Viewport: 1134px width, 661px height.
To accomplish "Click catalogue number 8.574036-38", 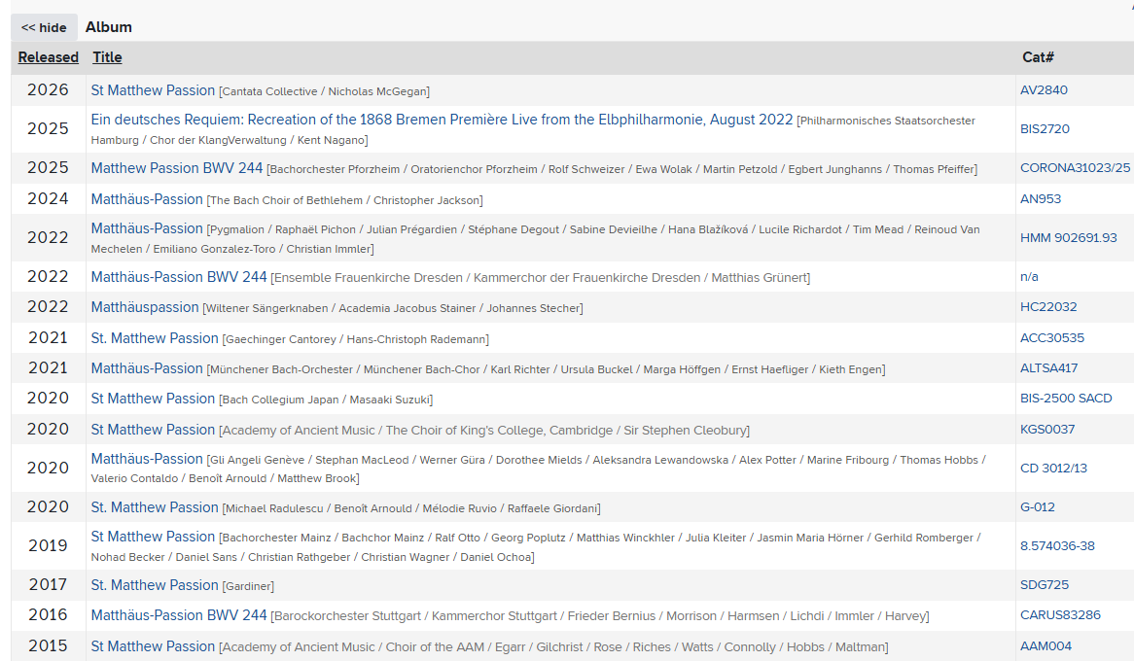I will 1057,546.
